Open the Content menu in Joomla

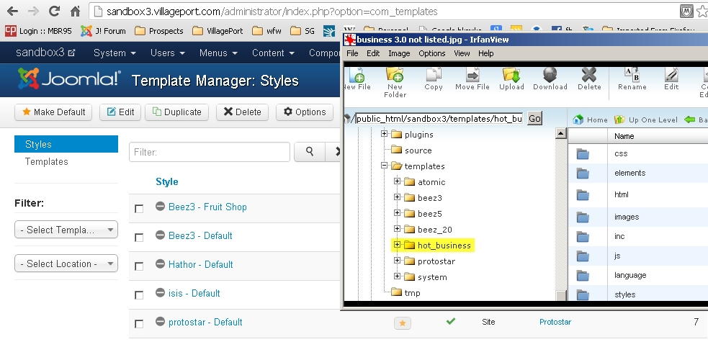[273, 53]
